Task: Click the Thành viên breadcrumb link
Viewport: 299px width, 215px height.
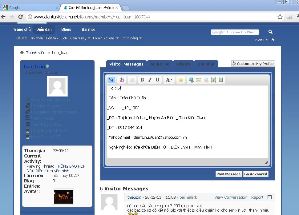Action: pyautogui.click(x=36, y=53)
